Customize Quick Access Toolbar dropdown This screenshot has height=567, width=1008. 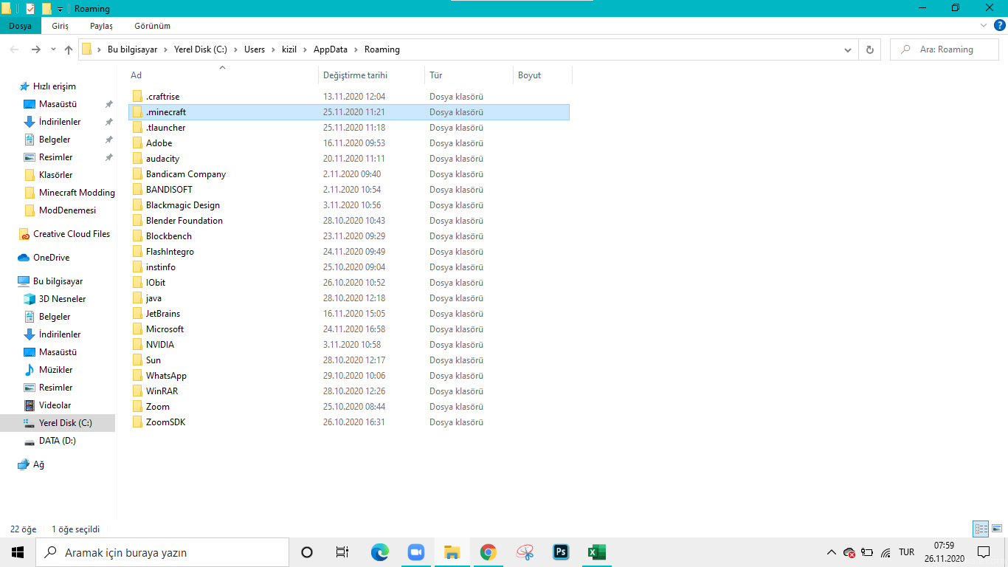click(60, 9)
